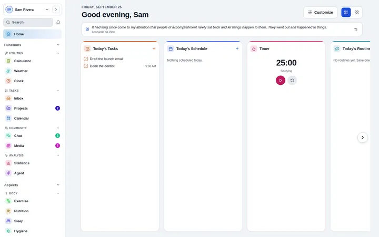379x237 pixels.
Task: Click the quotation mark icon
Action: click(x=87, y=29)
